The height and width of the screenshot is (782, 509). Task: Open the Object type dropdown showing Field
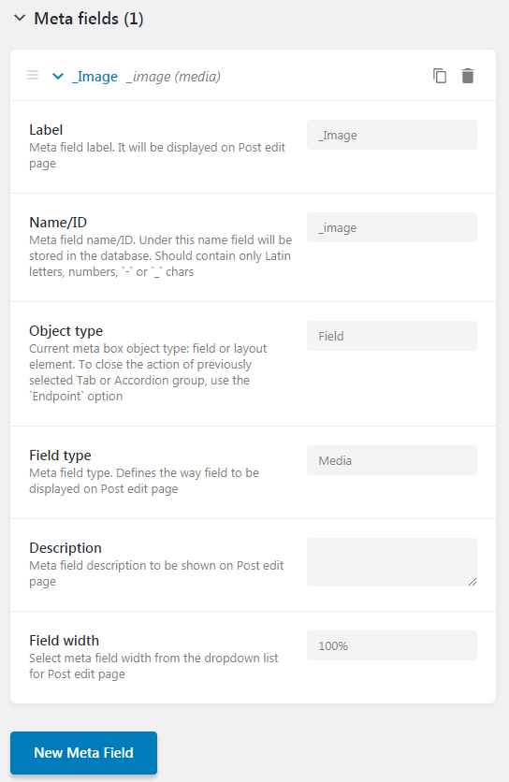click(392, 336)
